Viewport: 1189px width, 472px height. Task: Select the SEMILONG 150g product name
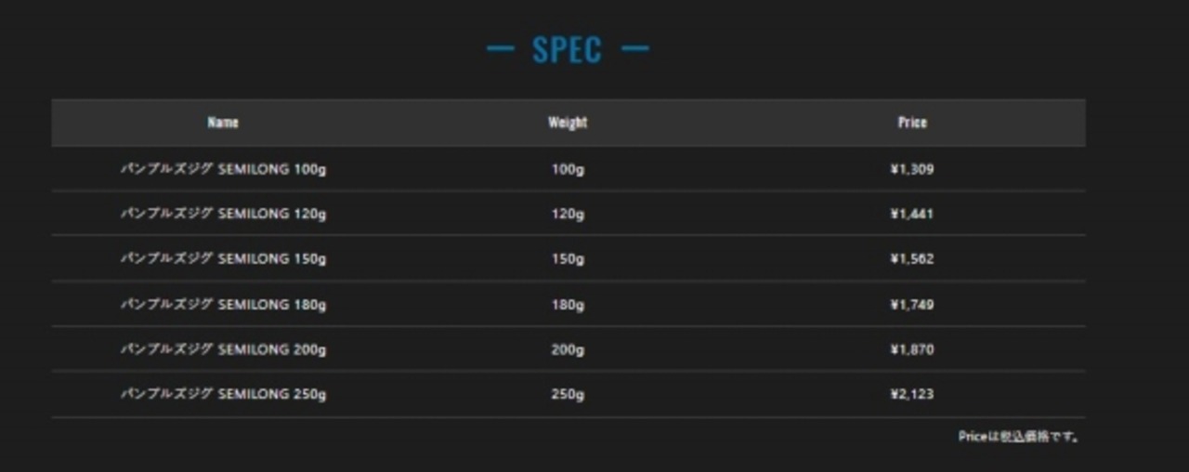[223, 259]
